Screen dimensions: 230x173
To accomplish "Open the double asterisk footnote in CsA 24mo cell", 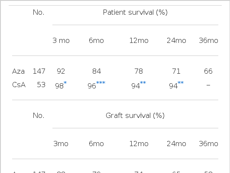I will click(x=181, y=83).
